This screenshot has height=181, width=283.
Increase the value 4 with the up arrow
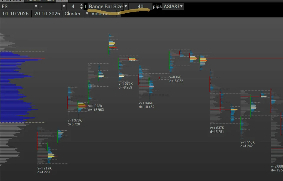(x=81, y=5)
